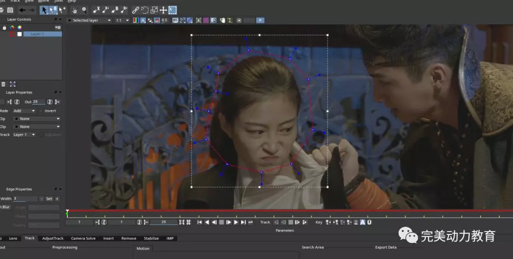Open the Layer Controls panel options menu
Screen dimensions: 513x259
pyautogui.click(x=58, y=28)
